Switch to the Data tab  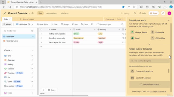[40, 13]
